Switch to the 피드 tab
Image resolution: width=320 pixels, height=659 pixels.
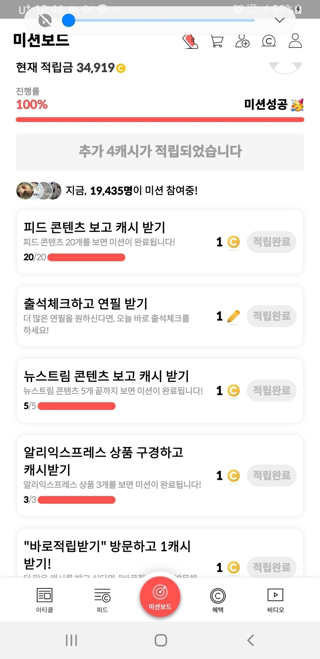(102, 600)
